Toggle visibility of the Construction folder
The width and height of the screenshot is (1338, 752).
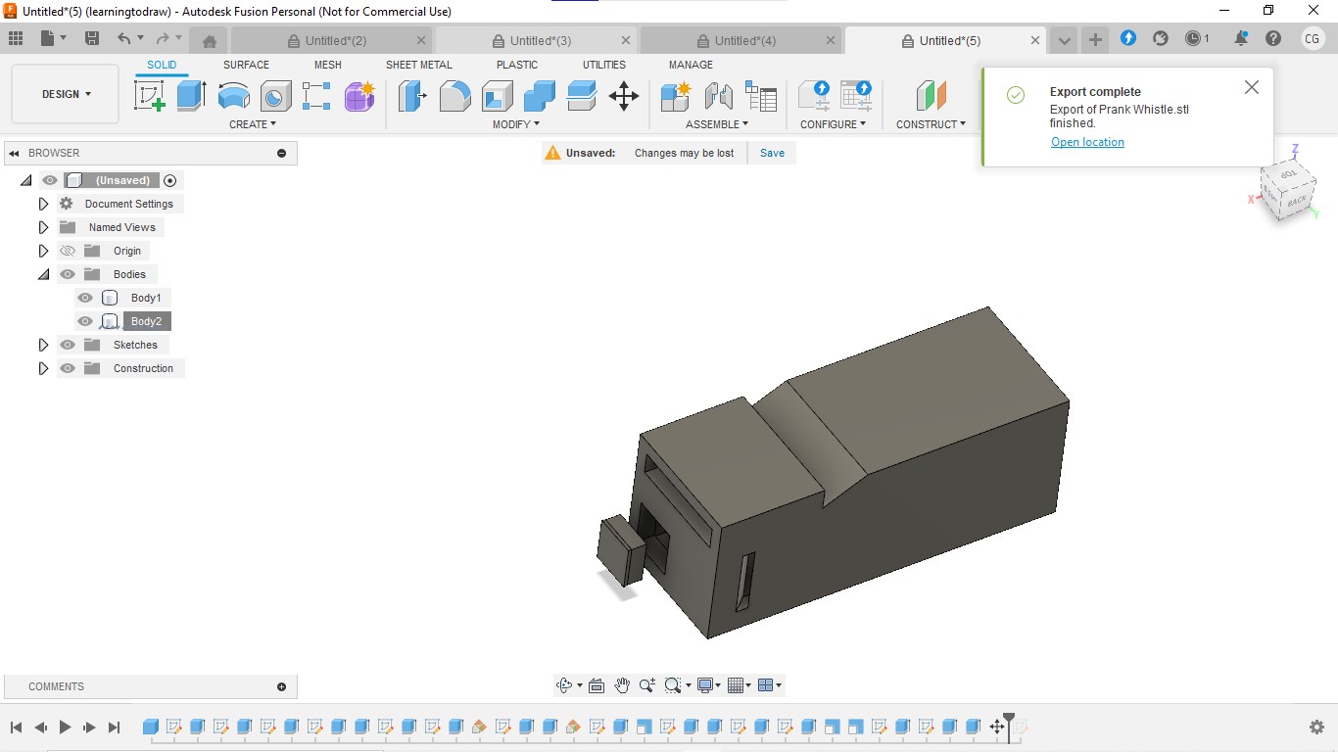pos(68,368)
